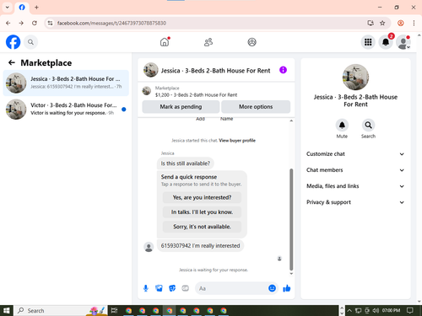
Task: Reload the page in browser
Action: [35, 23]
